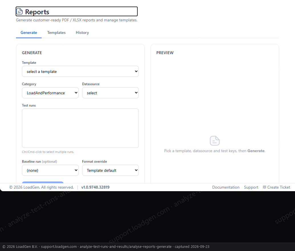Click the Category label
Screen dimensions: 295x251
[x=29, y=84]
